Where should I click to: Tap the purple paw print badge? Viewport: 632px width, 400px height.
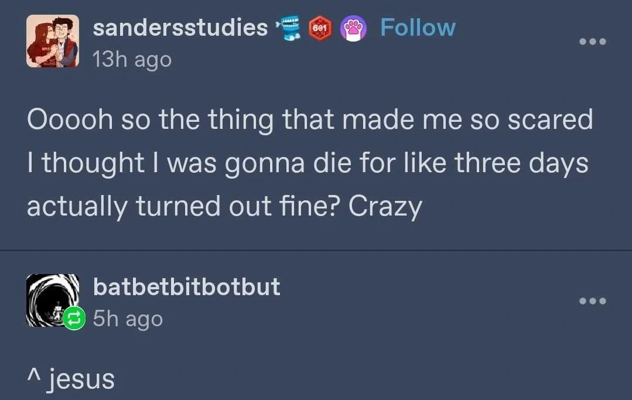353,29
